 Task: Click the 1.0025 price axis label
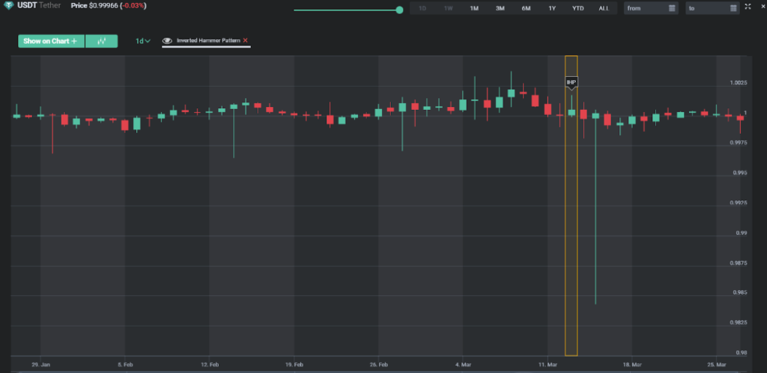tap(739, 83)
